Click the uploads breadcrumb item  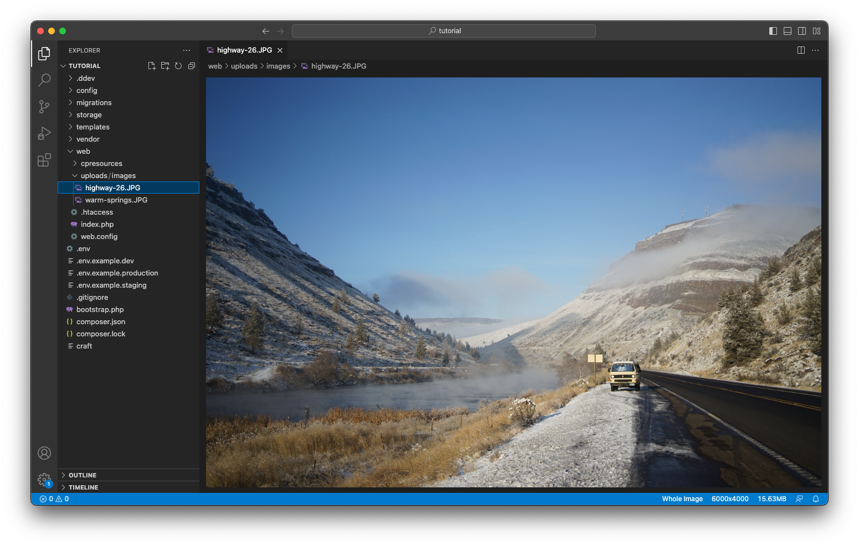[244, 66]
